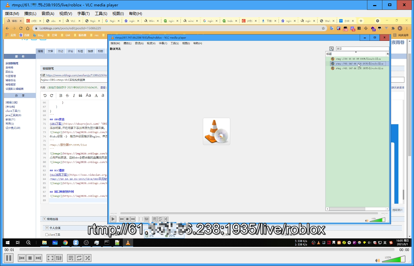Viewport: 414px width, 266px height.
Task: Click the VLC cone icon on the taskbar
Action: click(x=128, y=243)
